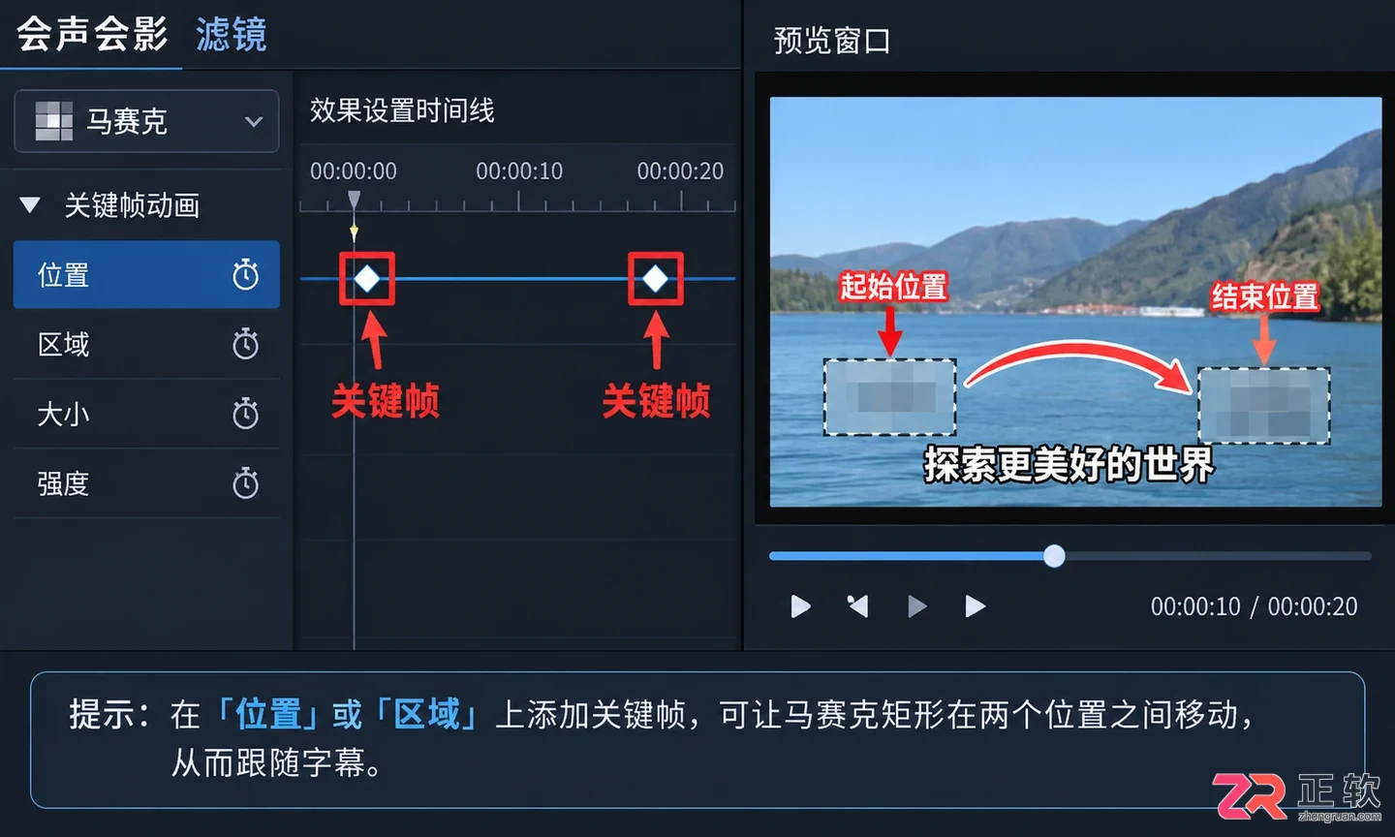Switch to the 滤镜 tab

pos(231,35)
